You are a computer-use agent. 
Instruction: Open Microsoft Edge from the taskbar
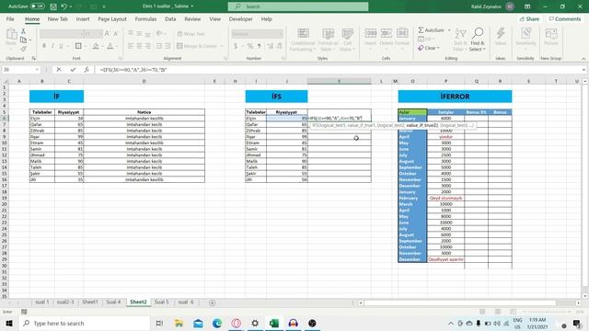[x=217, y=323]
